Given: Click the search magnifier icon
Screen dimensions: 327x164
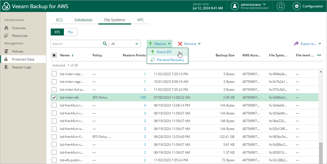Looking at the screenshot, I should 105,44.
